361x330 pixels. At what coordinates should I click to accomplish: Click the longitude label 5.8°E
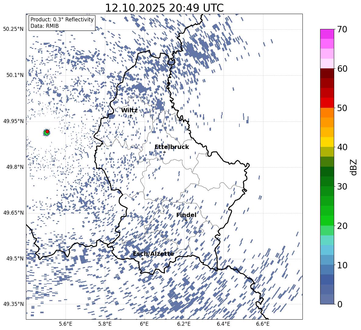(x=105, y=324)
